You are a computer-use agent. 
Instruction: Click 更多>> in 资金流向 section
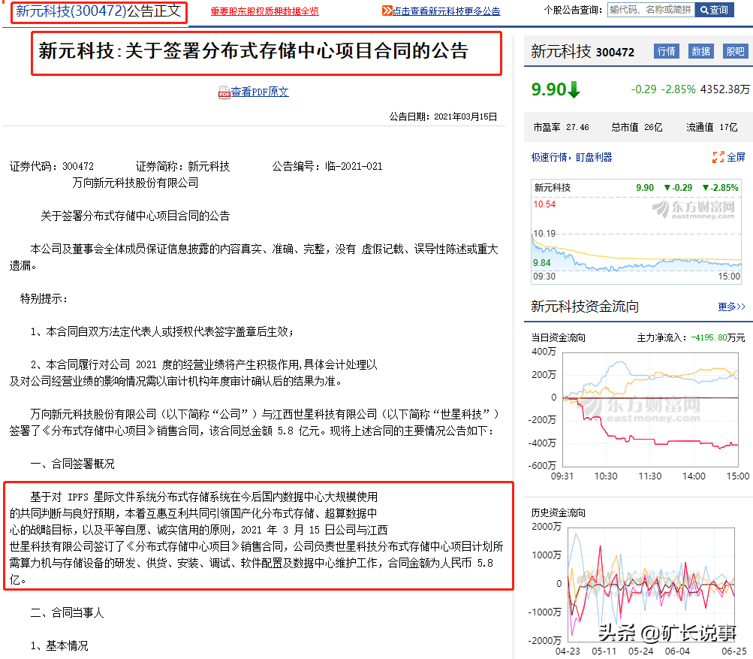[731, 307]
